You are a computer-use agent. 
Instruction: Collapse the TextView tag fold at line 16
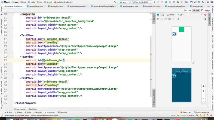click(13, 35)
